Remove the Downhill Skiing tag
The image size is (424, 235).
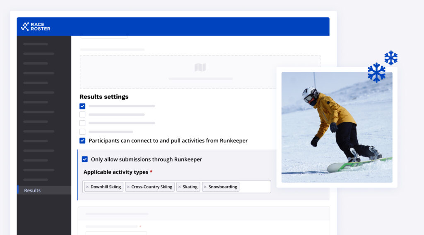(87, 187)
